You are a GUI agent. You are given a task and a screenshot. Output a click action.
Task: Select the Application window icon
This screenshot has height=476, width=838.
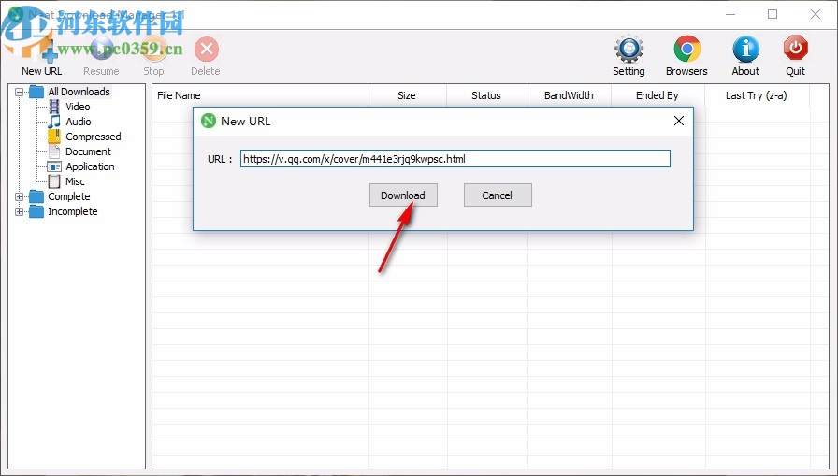pyautogui.click(x=54, y=166)
